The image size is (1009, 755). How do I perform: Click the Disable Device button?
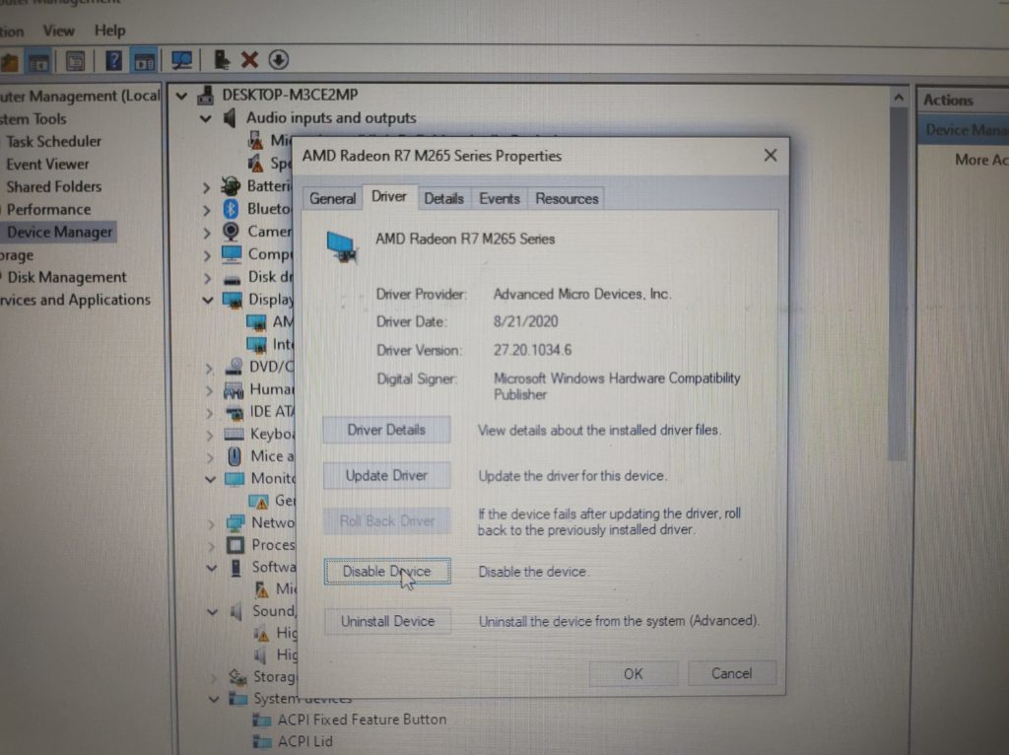[387, 572]
